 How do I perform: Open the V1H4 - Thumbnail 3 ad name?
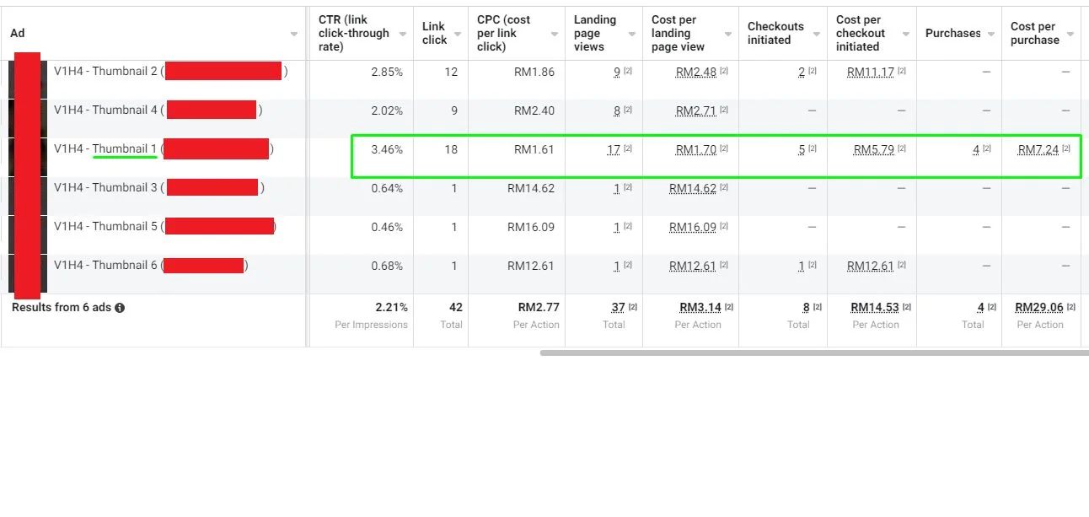[106, 188]
